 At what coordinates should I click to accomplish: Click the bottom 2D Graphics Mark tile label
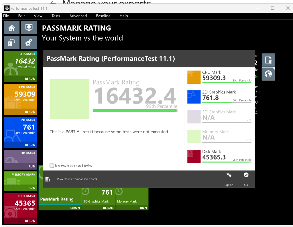click(96, 202)
